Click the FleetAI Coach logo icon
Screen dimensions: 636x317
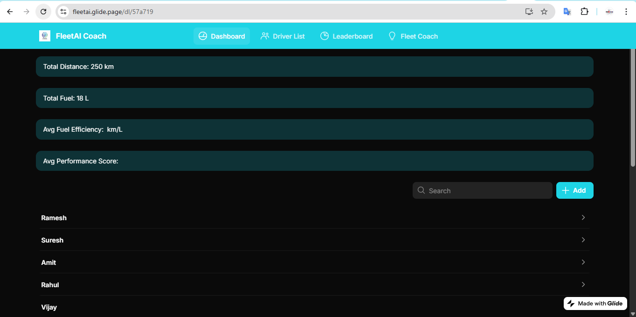(x=45, y=36)
